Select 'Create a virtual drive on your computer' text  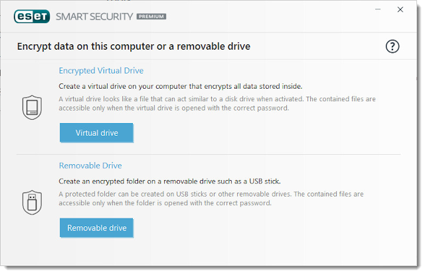[180, 86]
